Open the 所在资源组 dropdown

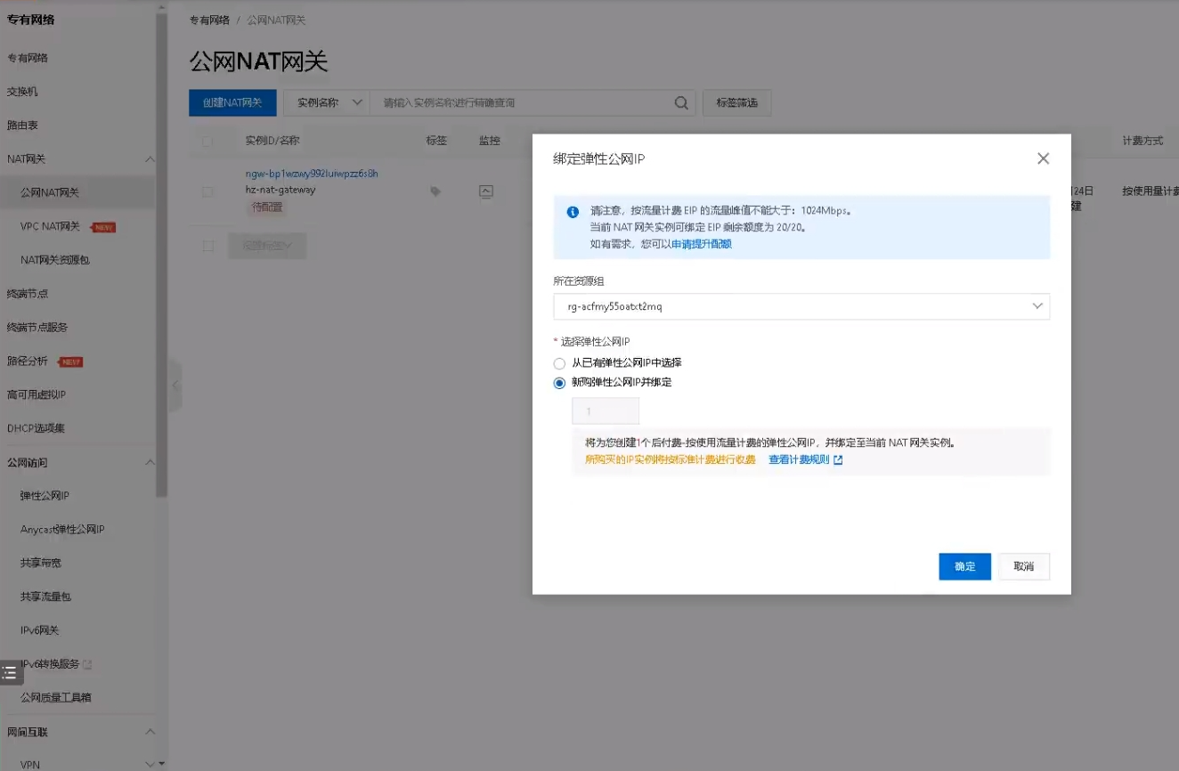click(x=801, y=306)
